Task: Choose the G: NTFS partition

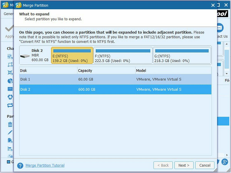Action: coord(182,55)
